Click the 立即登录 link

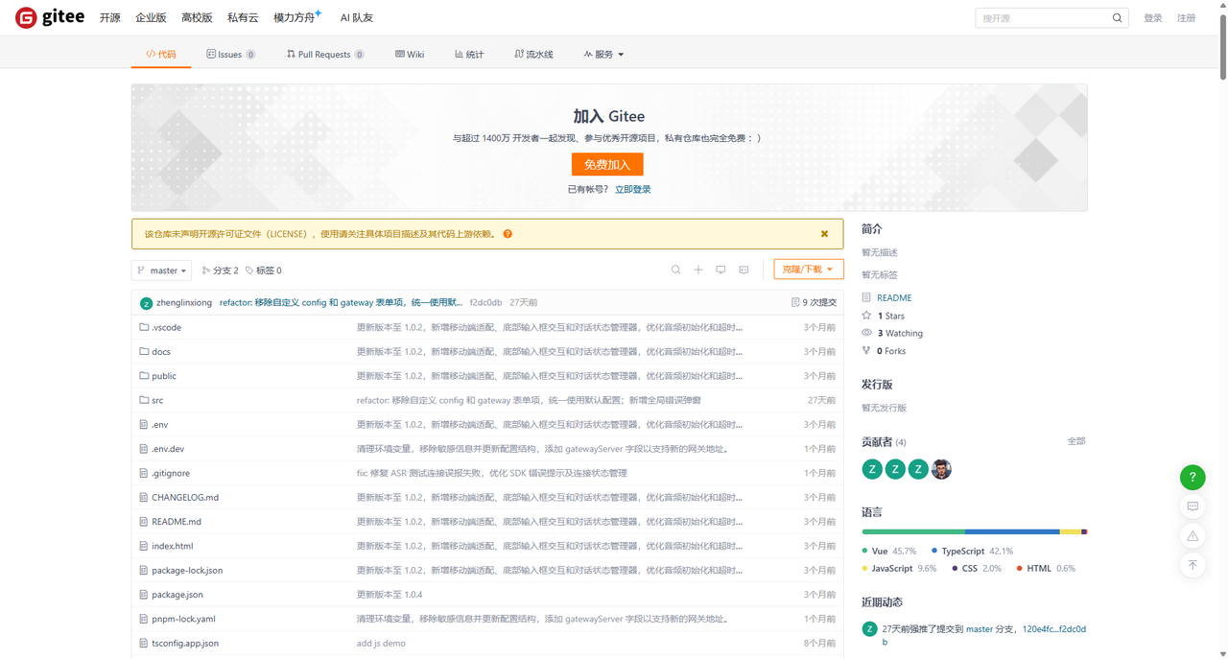[x=633, y=189]
